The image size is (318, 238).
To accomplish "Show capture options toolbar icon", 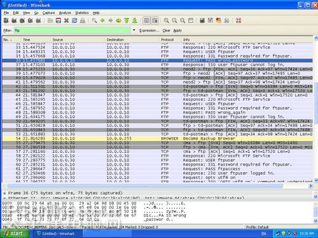I will tap(14, 20).
